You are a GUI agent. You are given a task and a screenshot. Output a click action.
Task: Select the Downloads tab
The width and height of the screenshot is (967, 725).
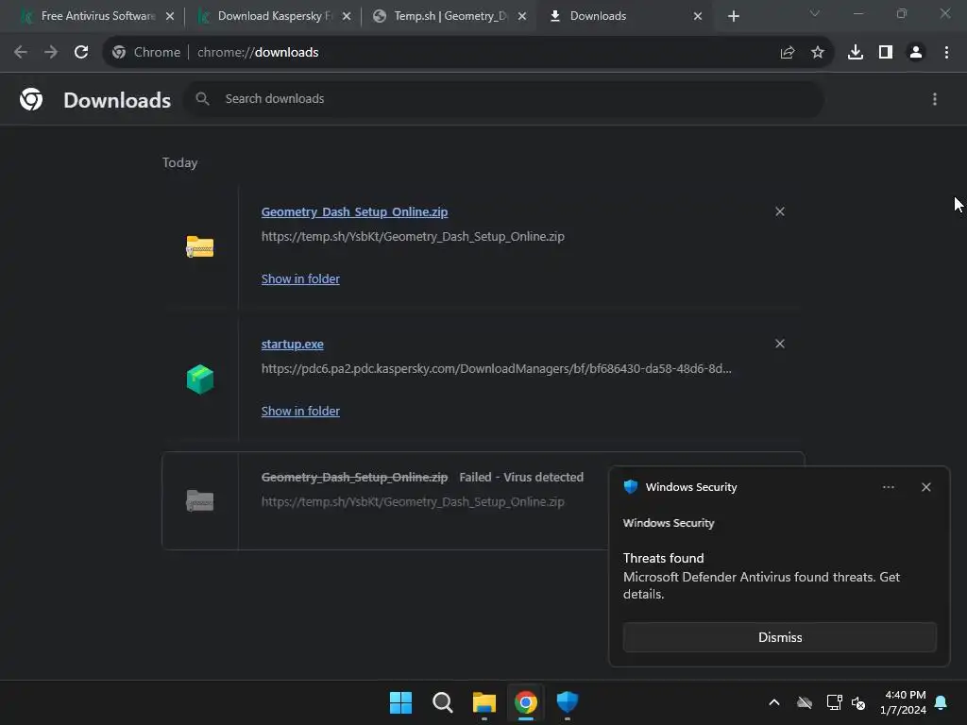pyautogui.click(x=623, y=16)
